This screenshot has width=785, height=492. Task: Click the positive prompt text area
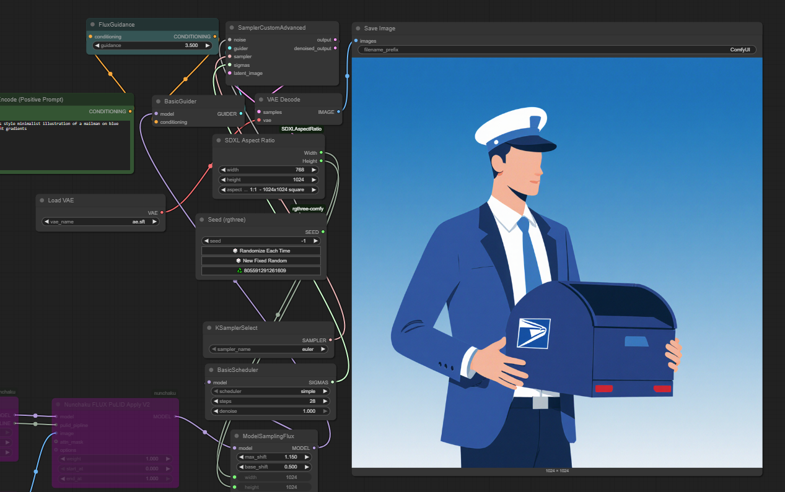[x=65, y=145]
